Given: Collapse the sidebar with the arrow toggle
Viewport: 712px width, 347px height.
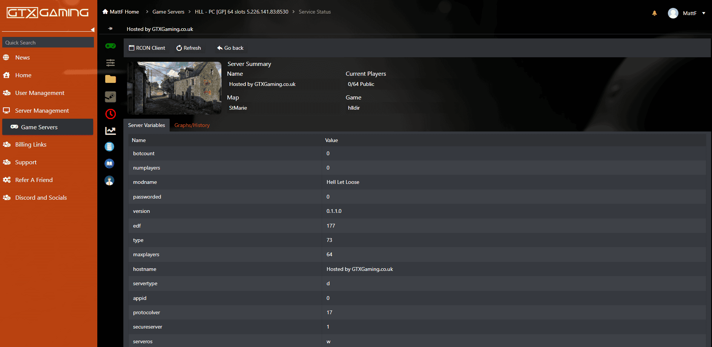Looking at the screenshot, I should 92,30.
